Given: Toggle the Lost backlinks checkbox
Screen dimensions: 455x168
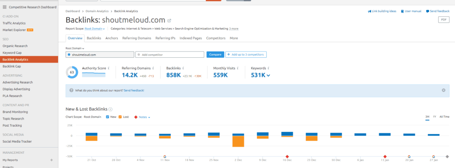Looking at the screenshot, I should [120, 117].
